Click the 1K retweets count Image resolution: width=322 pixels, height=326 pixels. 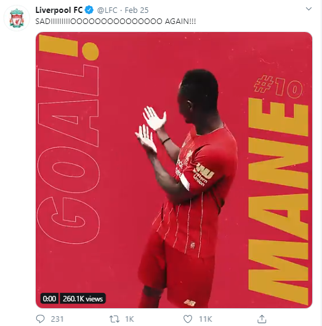(129, 319)
